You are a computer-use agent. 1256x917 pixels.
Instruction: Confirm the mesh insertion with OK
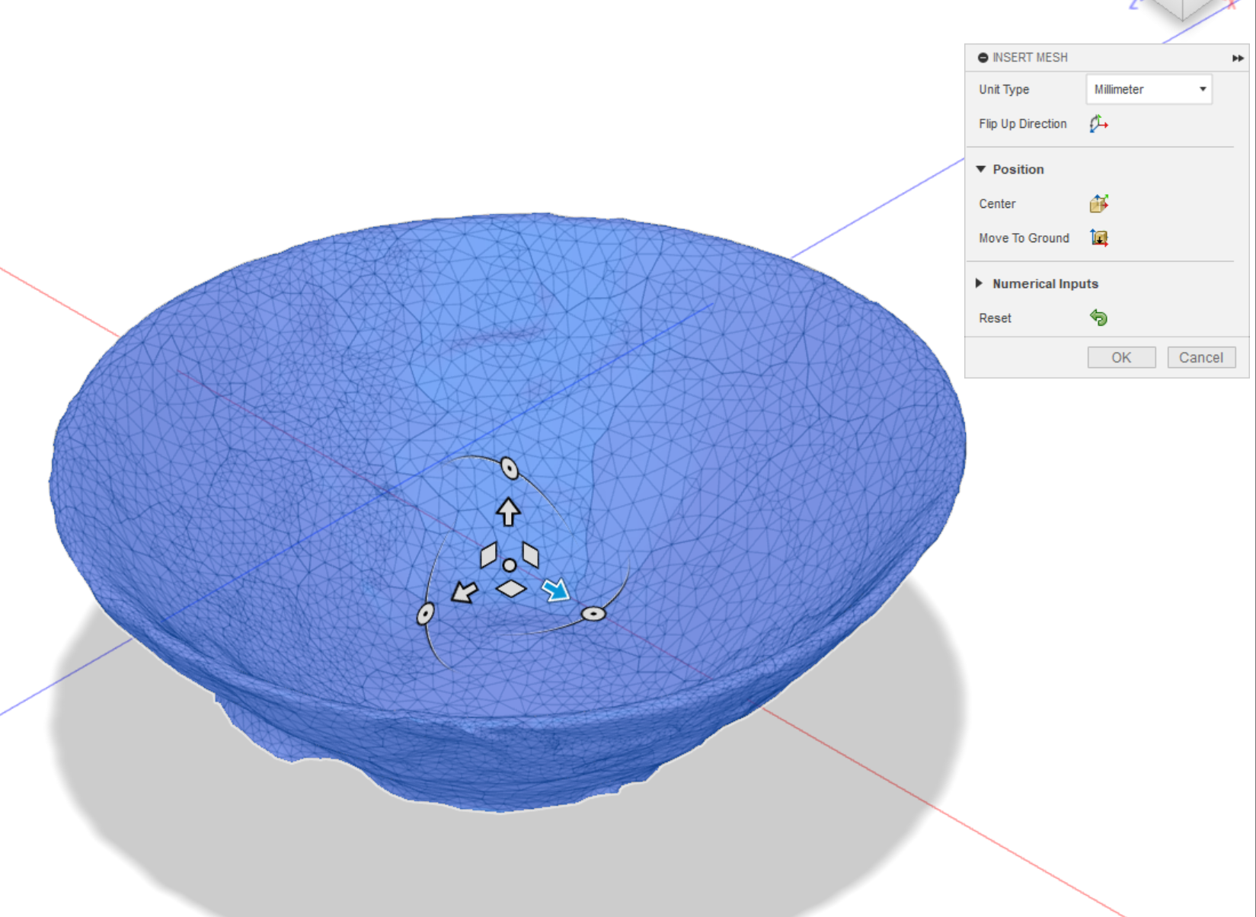[1120, 357]
